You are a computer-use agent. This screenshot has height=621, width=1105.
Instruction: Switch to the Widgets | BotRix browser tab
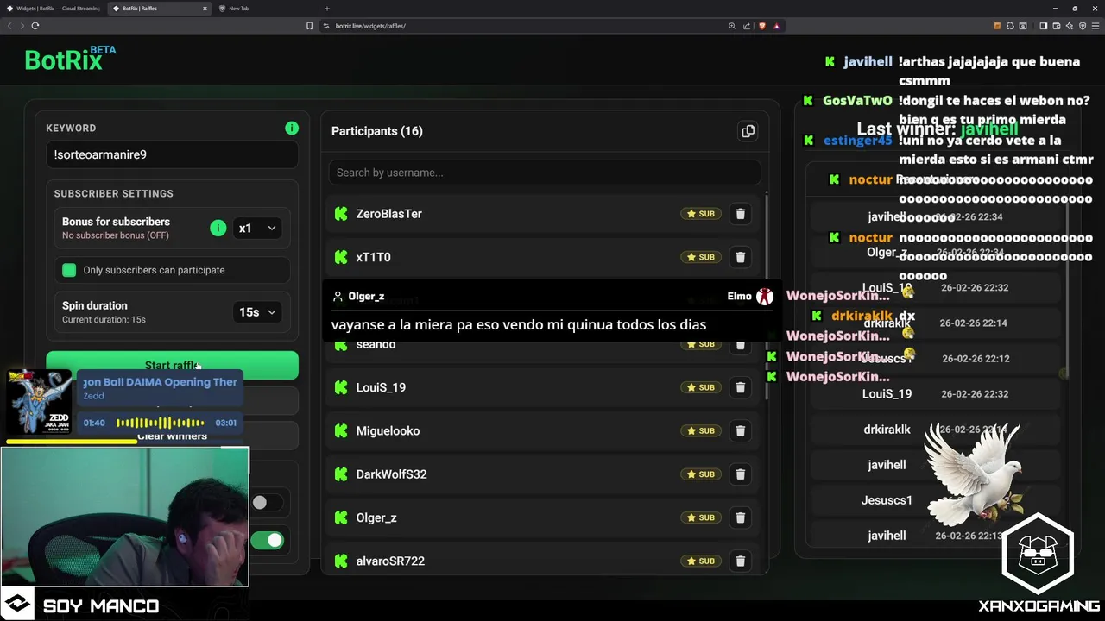coord(52,9)
